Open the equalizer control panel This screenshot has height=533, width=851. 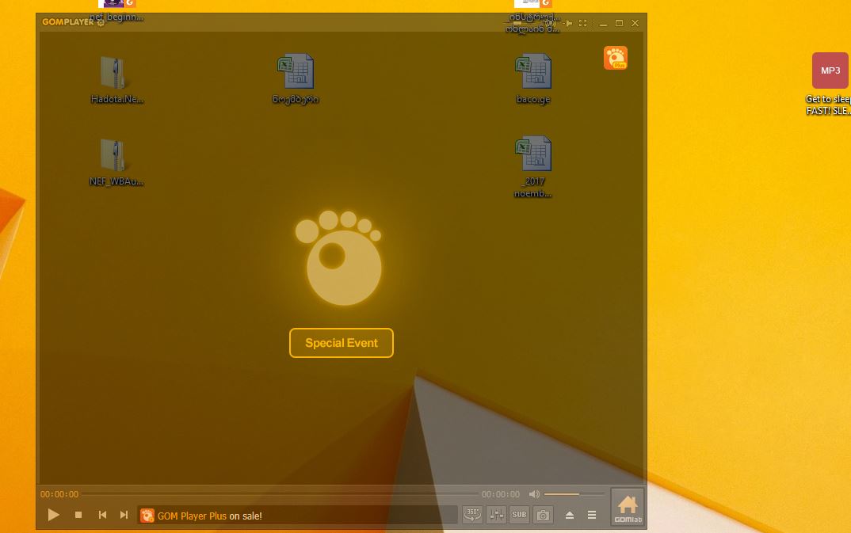point(496,515)
